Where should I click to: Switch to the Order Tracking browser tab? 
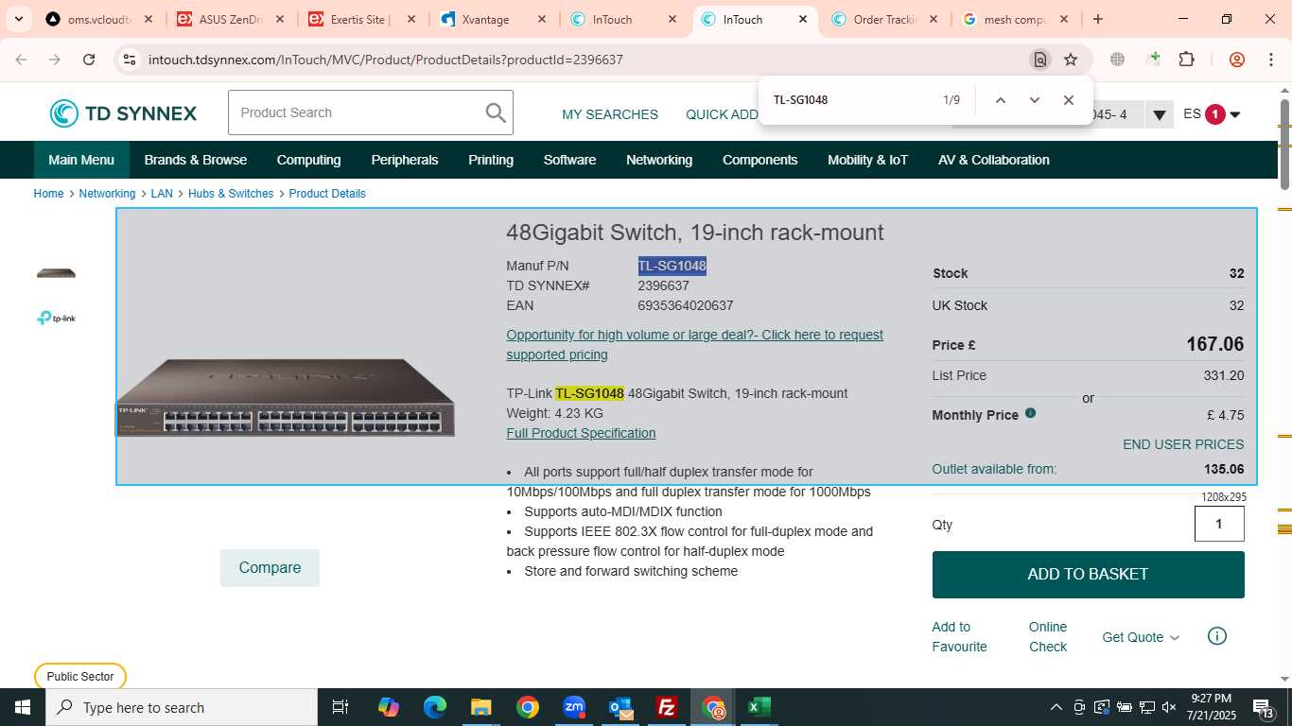tap(884, 19)
